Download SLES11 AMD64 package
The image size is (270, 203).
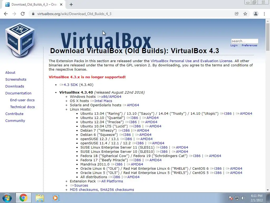click(x=182, y=147)
